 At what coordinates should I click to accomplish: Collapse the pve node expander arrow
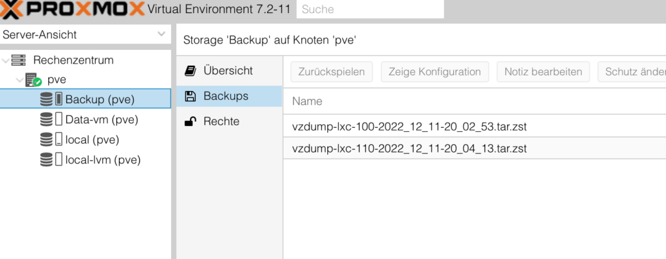click(20, 80)
